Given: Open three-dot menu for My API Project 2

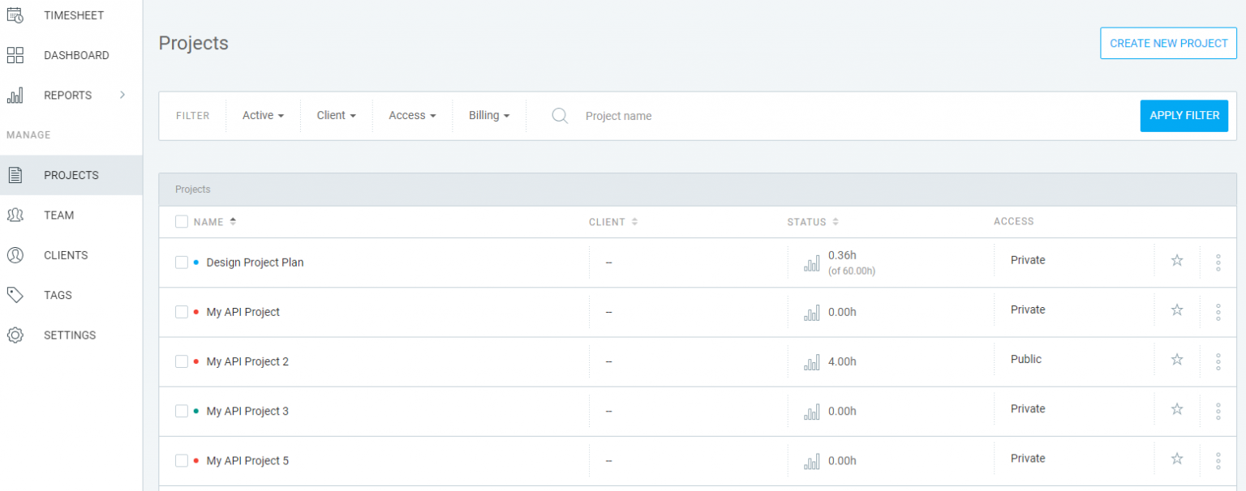Looking at the screenshot, I should (x=1218, y=361).
